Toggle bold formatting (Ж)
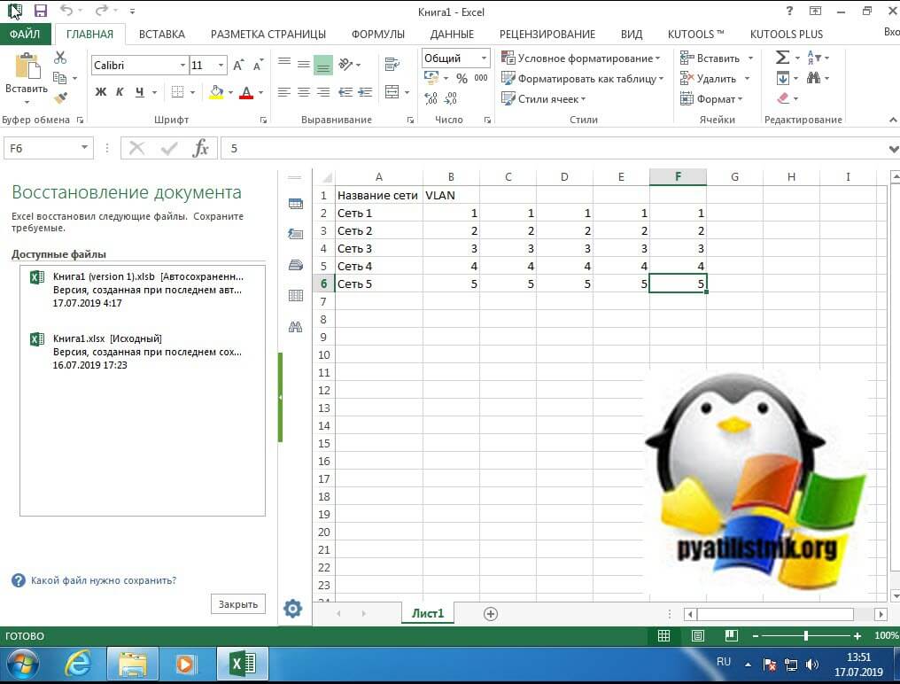 pos(101,92)
